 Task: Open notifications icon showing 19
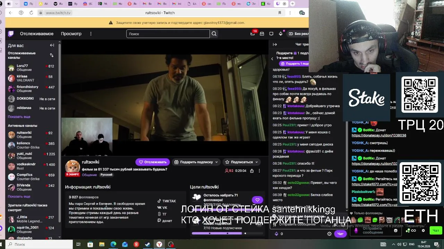point(253,34)
